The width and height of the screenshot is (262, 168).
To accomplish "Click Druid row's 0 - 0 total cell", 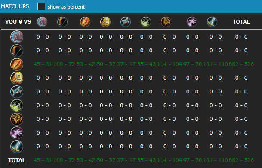I will click(241, 37).
